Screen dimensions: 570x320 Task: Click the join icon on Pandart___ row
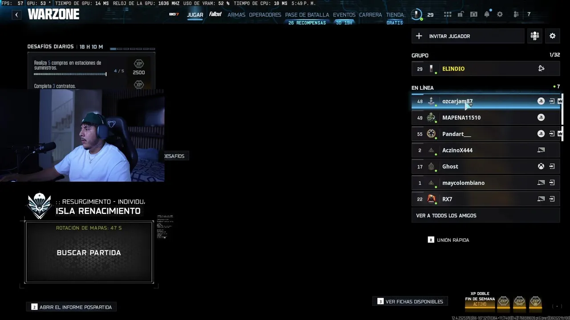click(552, 134)
